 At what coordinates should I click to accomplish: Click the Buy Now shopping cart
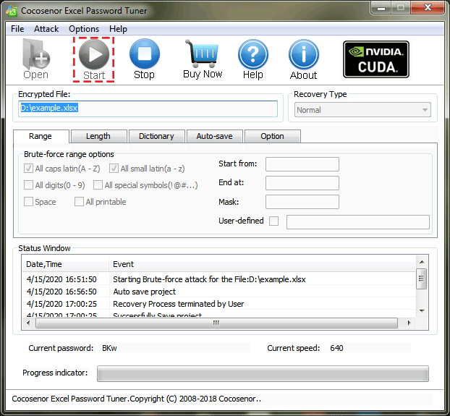pos(203,59)
